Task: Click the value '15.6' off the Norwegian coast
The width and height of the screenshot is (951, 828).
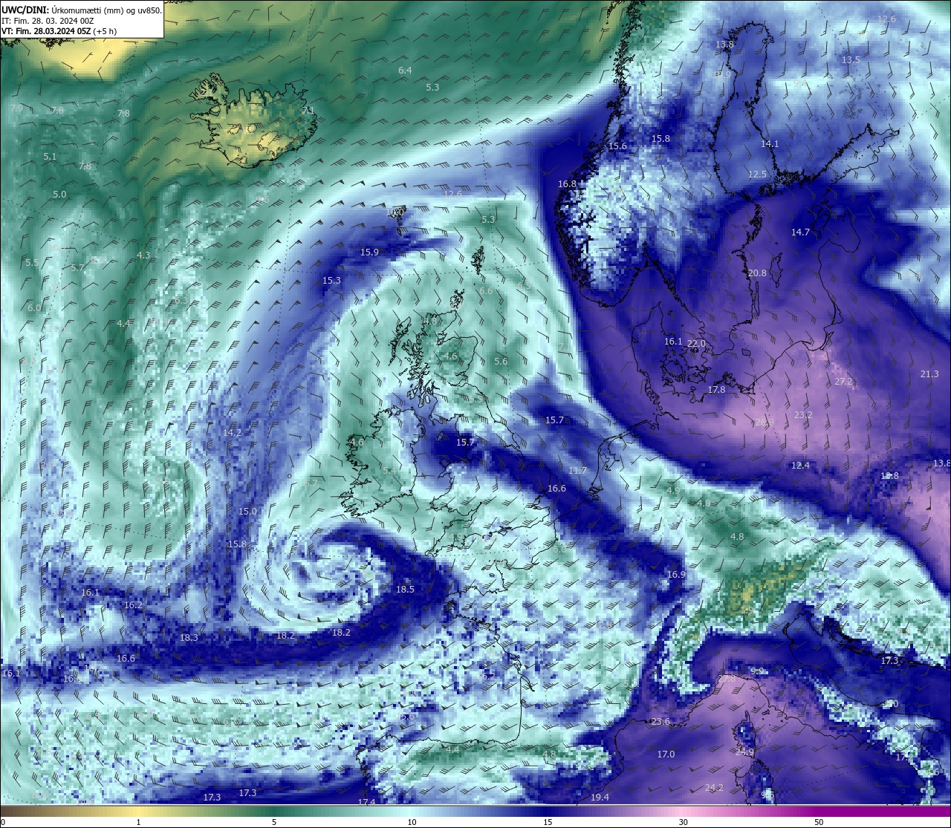Action: point(617,146)
